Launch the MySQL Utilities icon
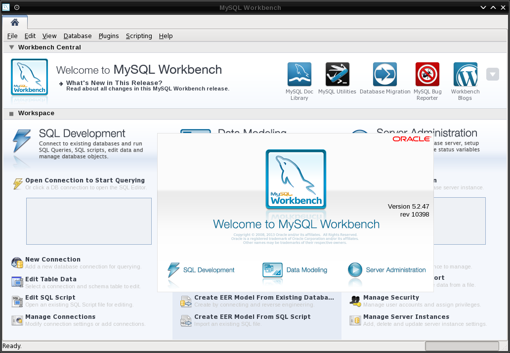Image resolution: width=510 pixels, height=353 pixels. [338, 74]
